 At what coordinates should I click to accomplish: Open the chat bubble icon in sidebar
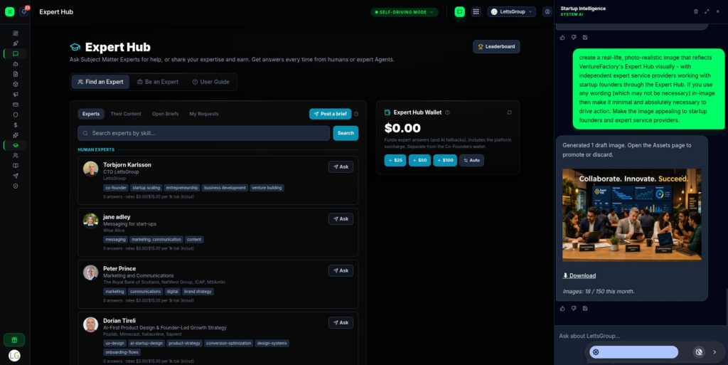(x=16, y=54)
